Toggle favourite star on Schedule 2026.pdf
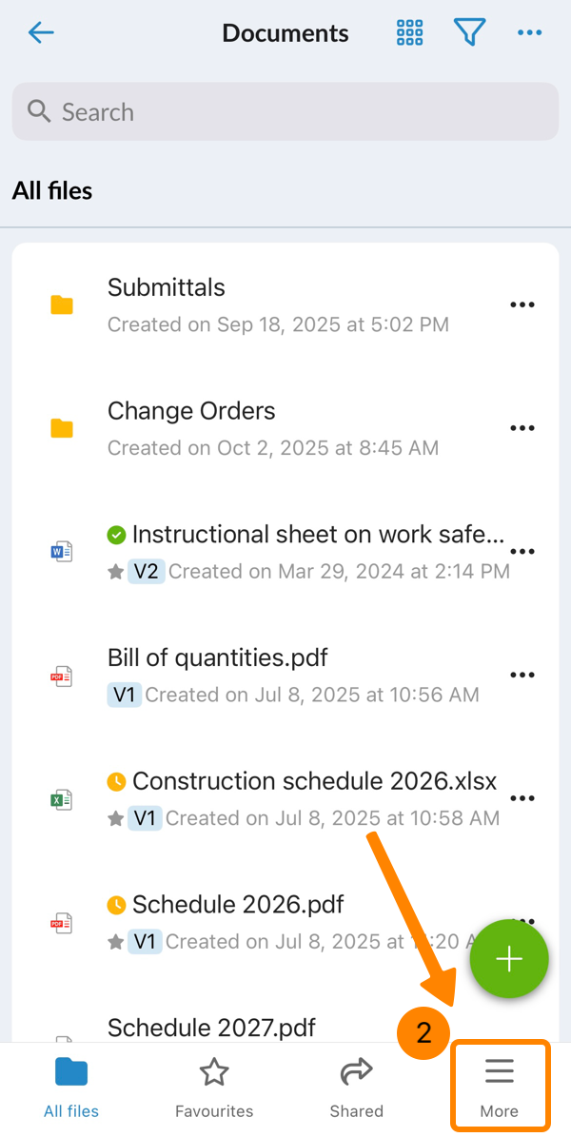 pyautogui.click(x=116, y=942)
